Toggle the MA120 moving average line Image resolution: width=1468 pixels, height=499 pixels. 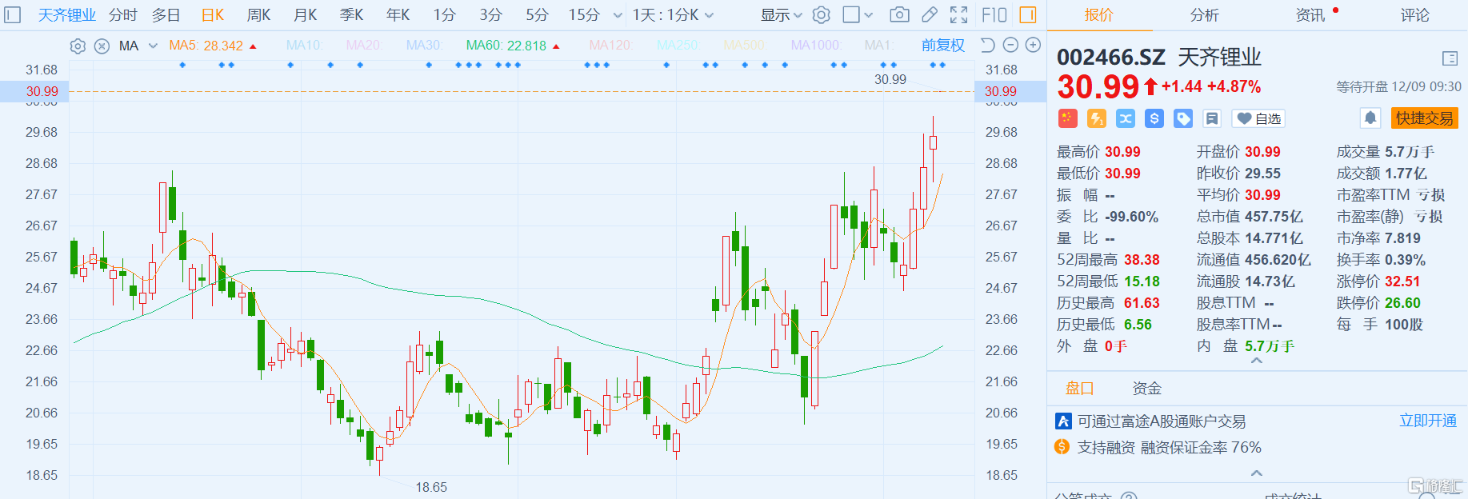coord(610,46)
